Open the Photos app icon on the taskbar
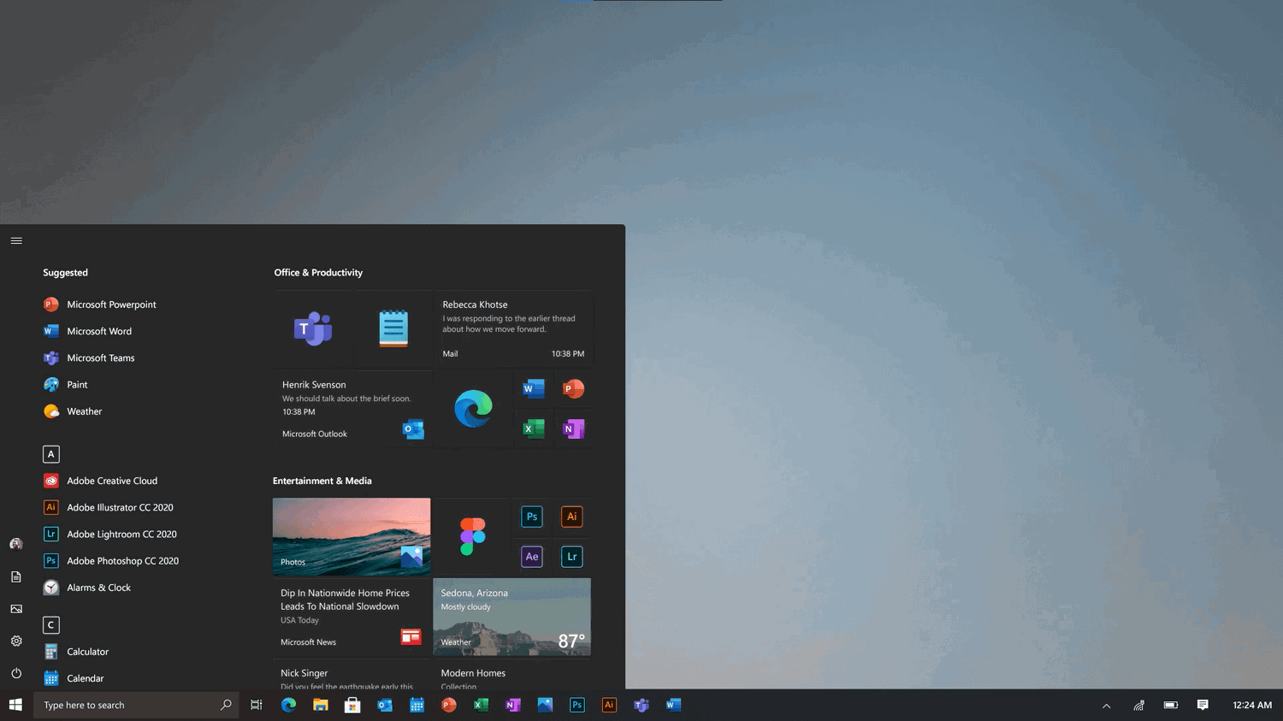Screen dimensions: 1283x721 pyautogui.click(x=545, y=705)
